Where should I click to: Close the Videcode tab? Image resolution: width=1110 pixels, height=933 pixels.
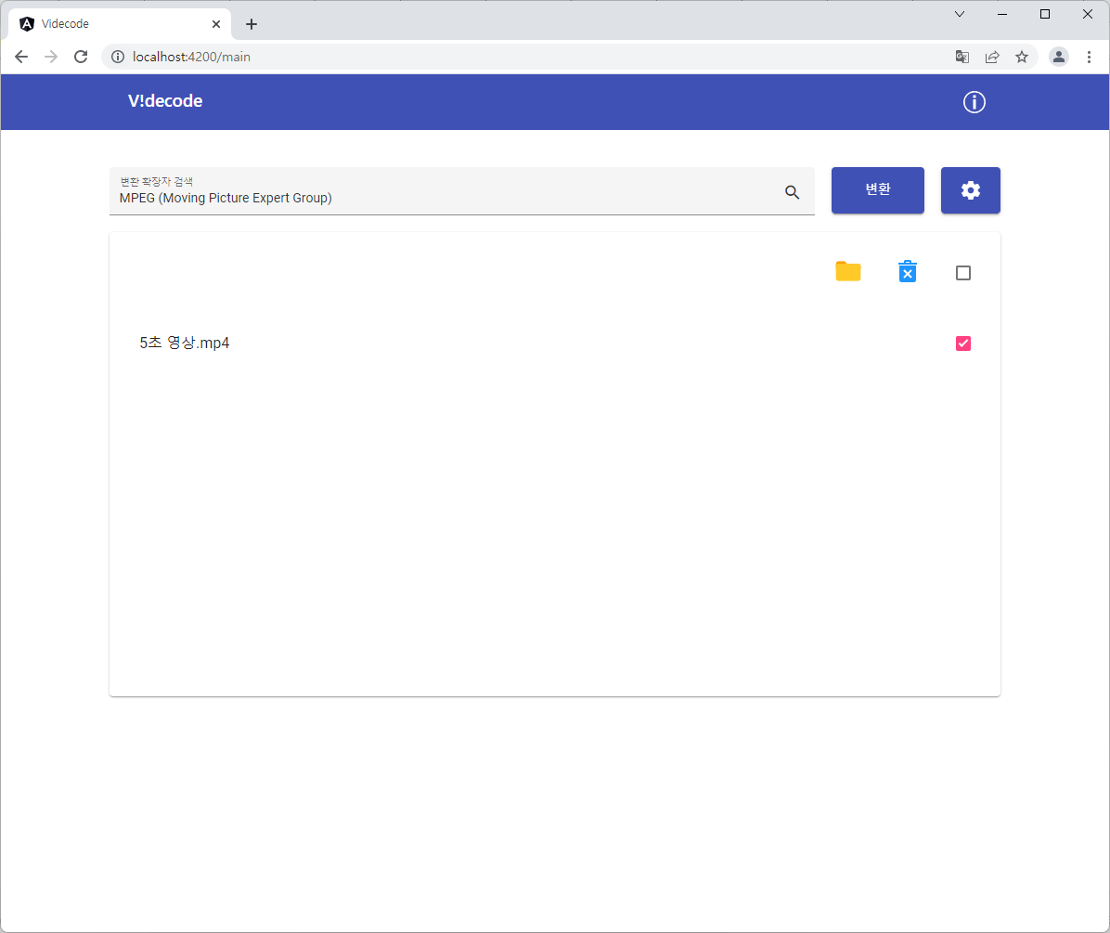pos(216,24)
